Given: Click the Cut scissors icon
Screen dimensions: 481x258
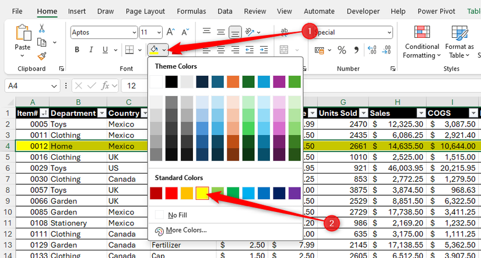Looking at the screenshot, I should tap(42, 28).
